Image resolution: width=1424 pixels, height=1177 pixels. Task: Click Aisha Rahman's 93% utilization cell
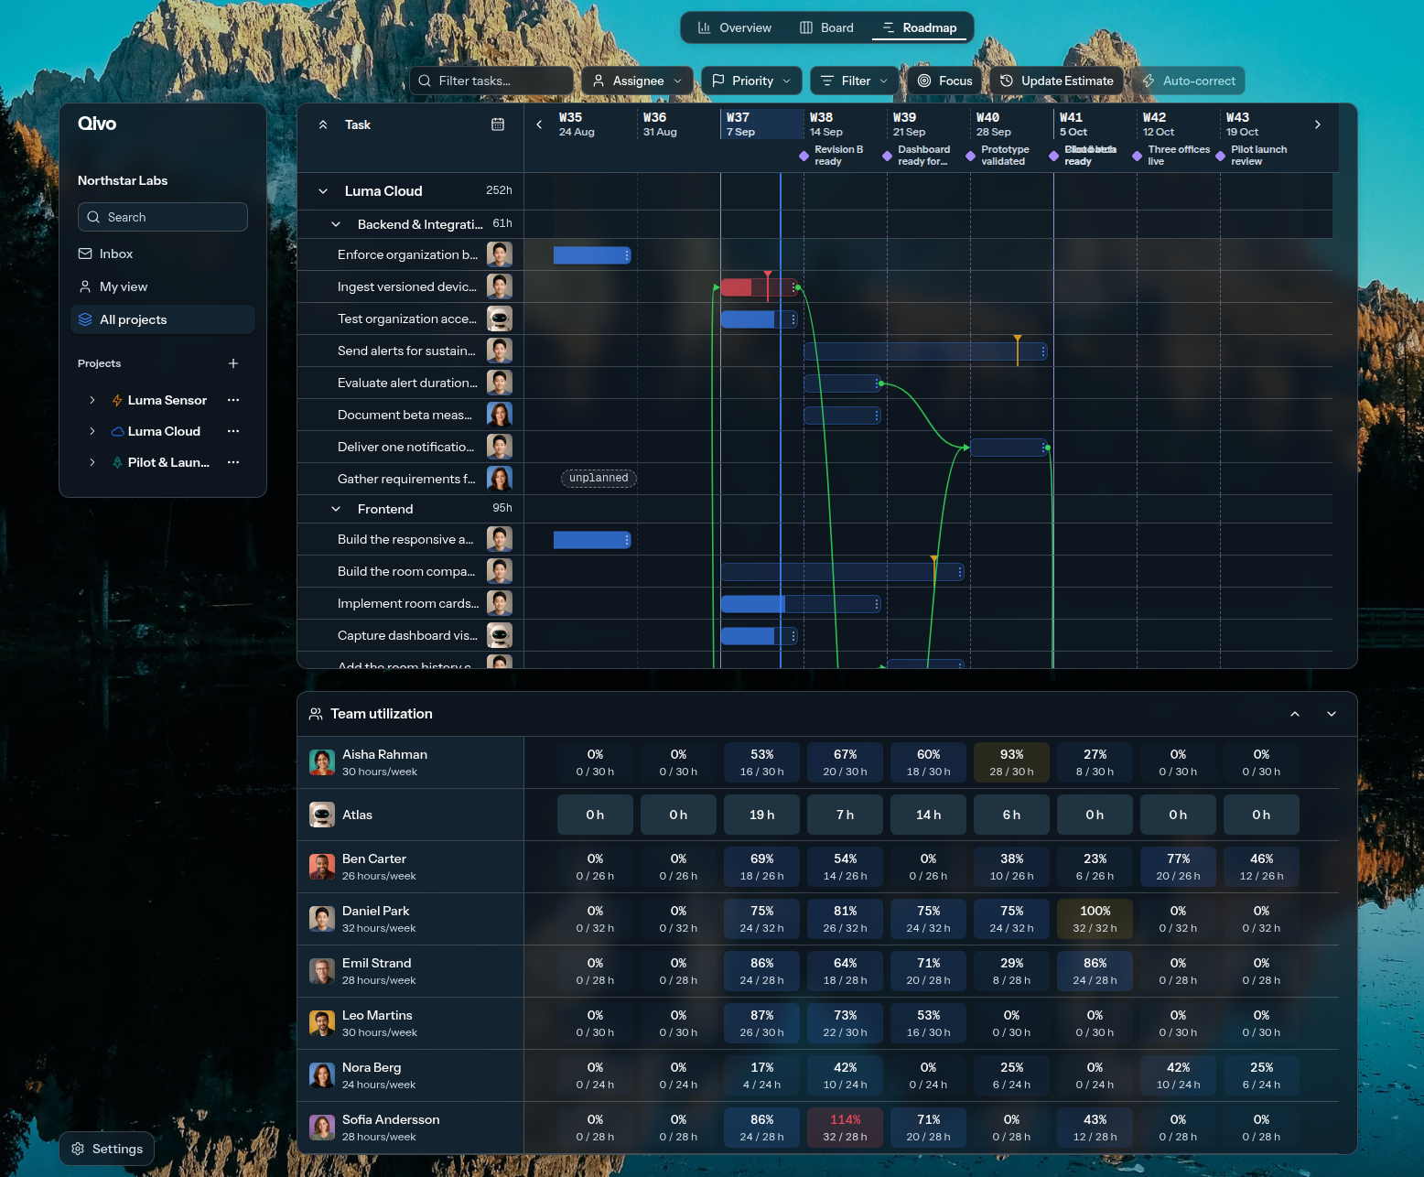tap(1011, 762)
